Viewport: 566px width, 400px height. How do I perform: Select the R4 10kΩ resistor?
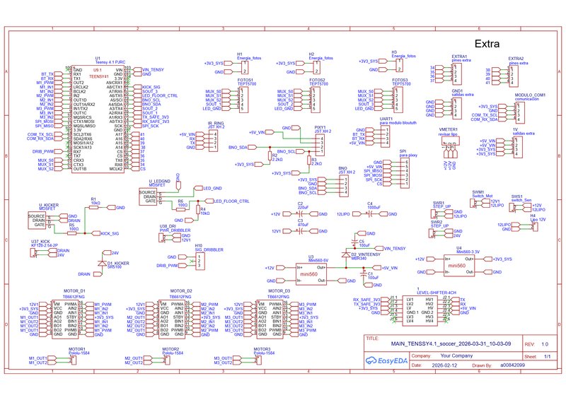click(x=198, y=210)
